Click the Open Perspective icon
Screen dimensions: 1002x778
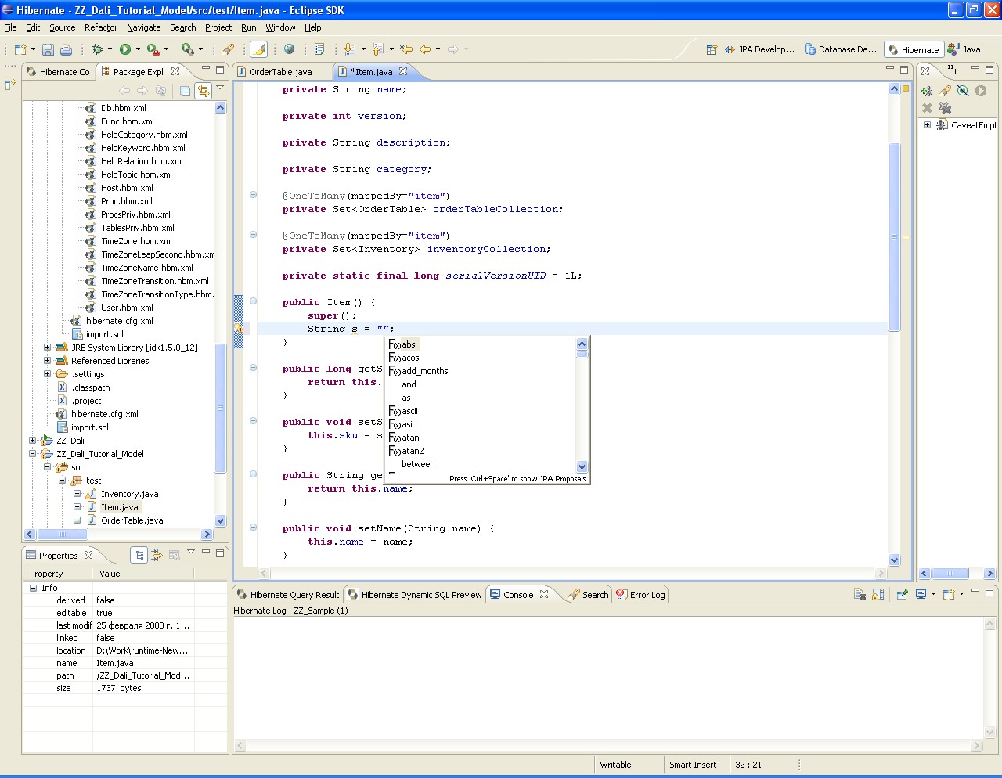click(x=712, y=49)
